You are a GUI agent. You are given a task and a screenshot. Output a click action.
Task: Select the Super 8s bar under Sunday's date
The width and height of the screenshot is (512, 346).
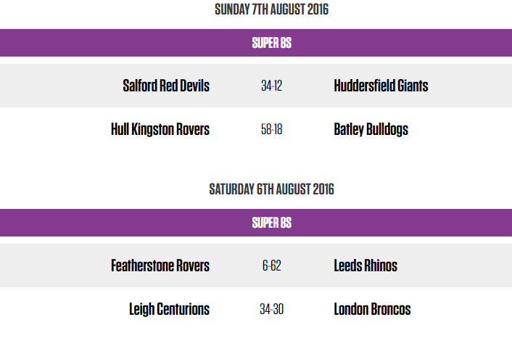[272, 43]
